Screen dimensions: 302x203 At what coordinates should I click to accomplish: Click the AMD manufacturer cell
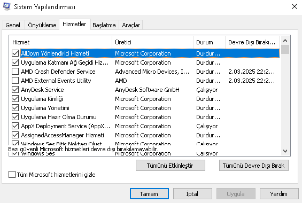pyautogui.click(x=121, y=81)
